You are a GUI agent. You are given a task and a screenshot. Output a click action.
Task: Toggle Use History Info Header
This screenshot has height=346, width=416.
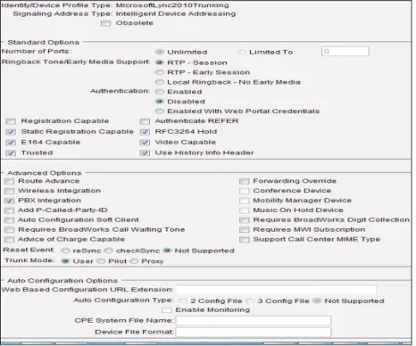(145, 153)
